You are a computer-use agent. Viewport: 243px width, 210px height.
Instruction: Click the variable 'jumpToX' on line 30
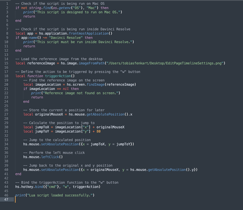tap(42, 127)
